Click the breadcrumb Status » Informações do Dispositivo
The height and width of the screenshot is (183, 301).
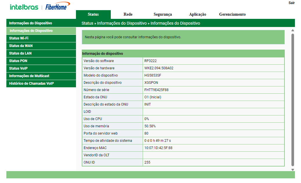point(141,23)
